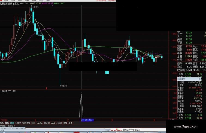Select the 买五 17.29 bid row
The image size is (206, 133).
coord(191,43)
